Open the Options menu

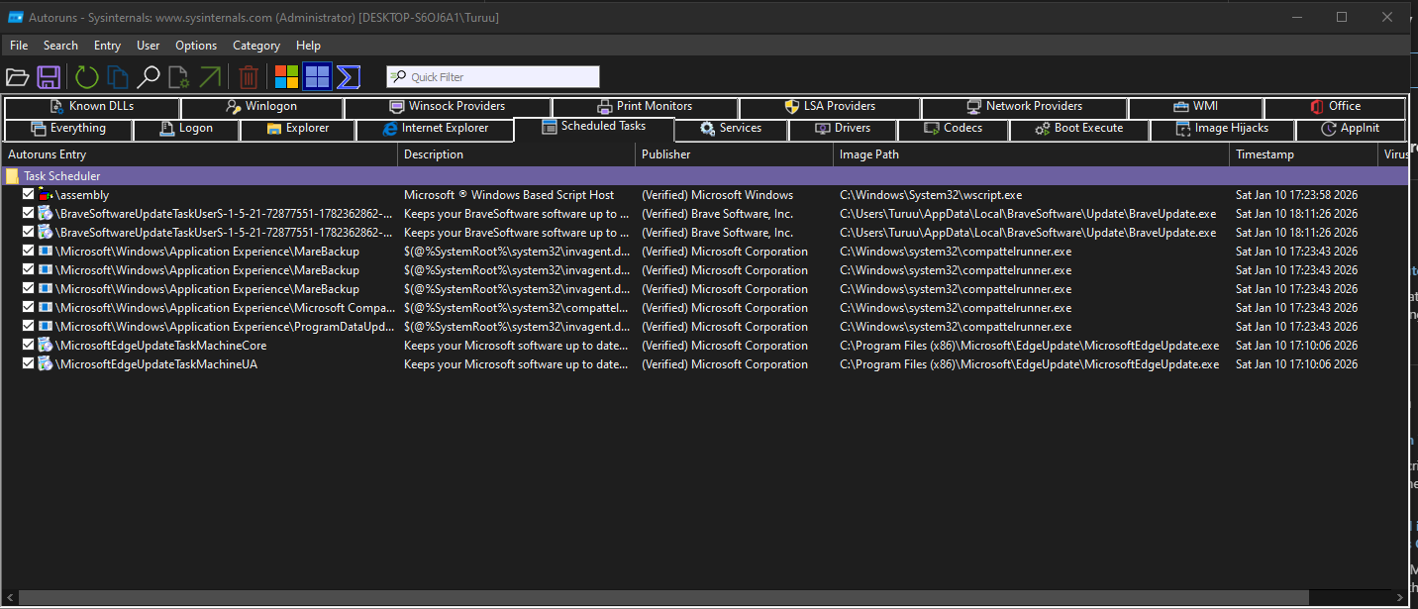[196, 46]
